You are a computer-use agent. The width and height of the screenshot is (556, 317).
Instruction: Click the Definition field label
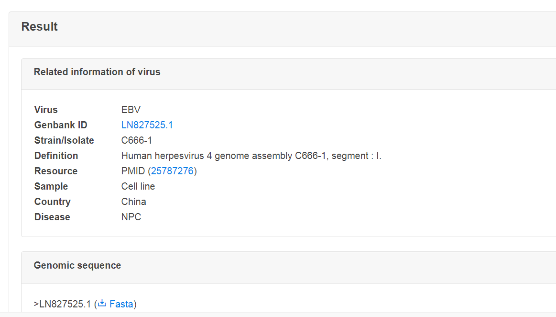[x=56, y=156]
